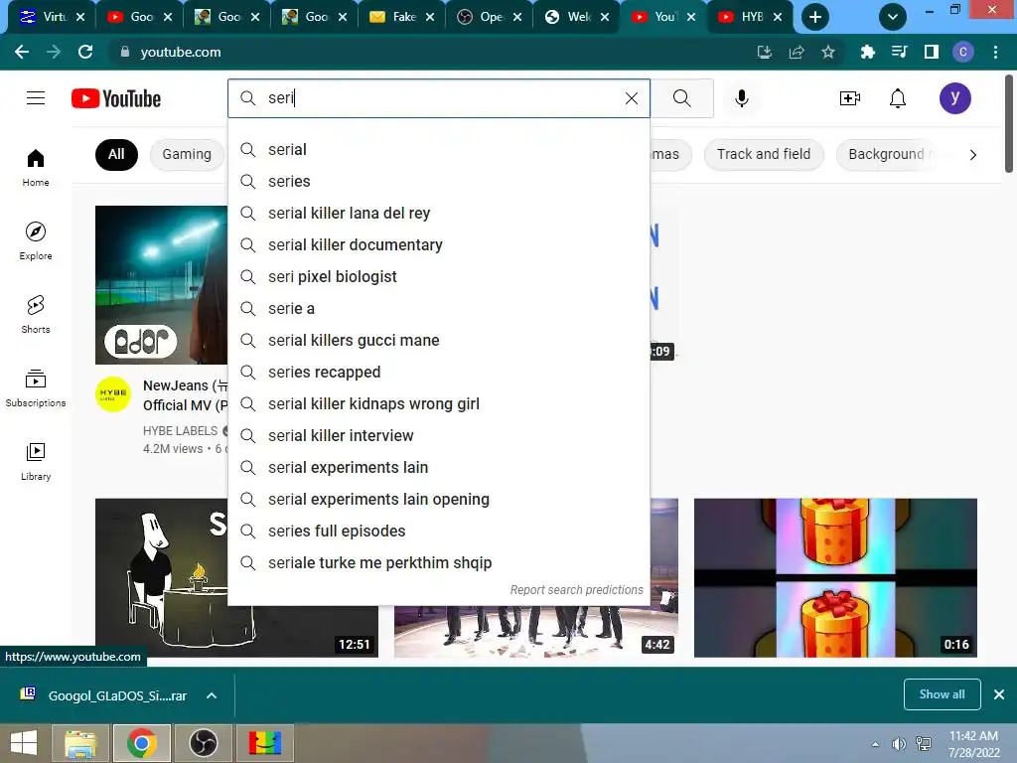The height and width of the screenshot is (763, 1017).
Task: Open the Chrome extensions puzzle icon
Action: click(x=867, y=52)
